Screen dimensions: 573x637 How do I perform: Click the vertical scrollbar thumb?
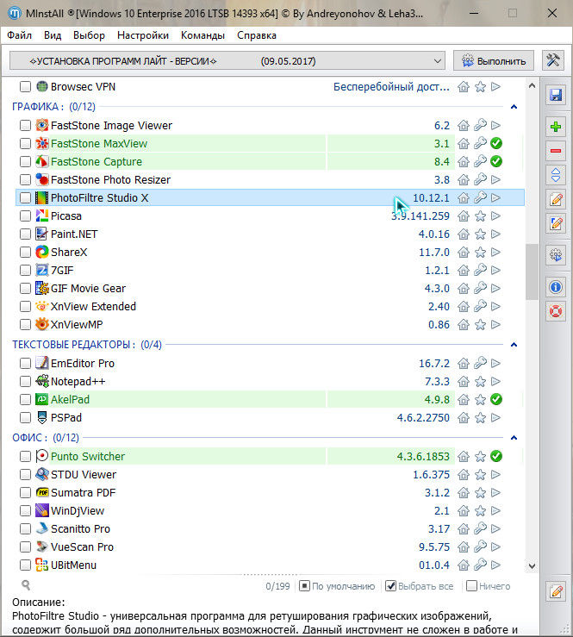532,272
